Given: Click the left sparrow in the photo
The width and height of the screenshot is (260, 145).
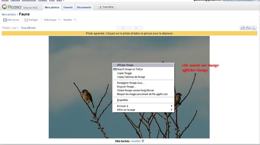Looking at the screenshot, I should click(x=87, y=98).
